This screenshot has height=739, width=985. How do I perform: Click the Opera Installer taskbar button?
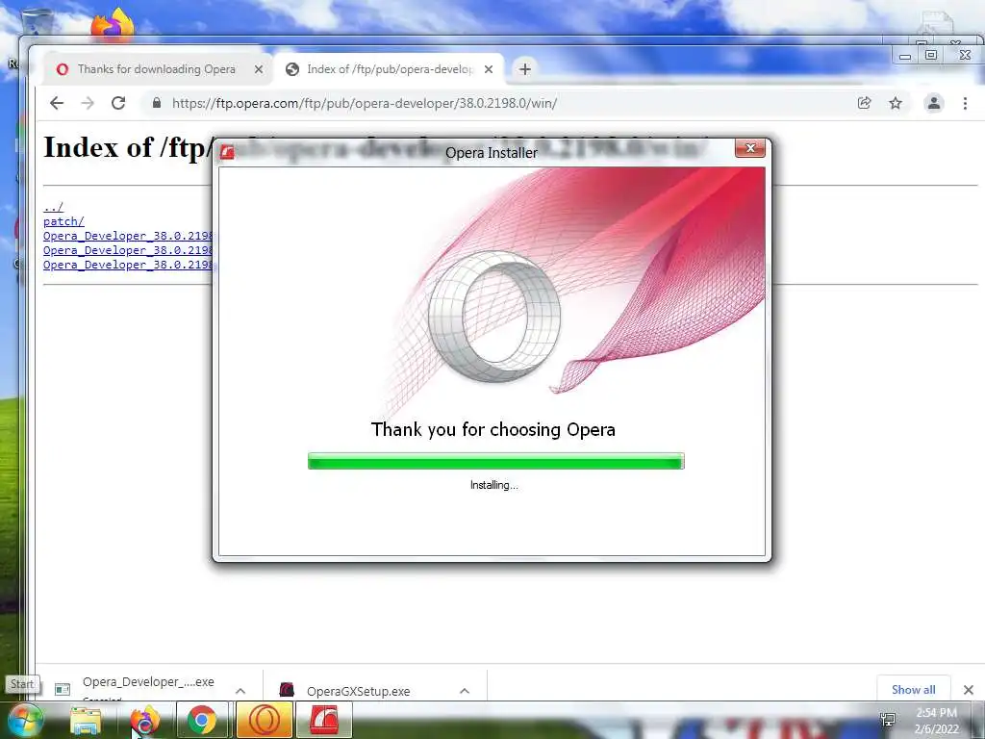[323, 720]
